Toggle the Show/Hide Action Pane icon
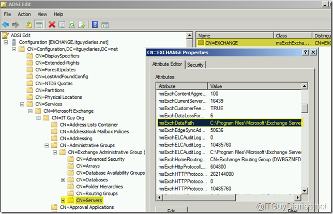Image resolution: width=333 pixels, height=214 pixels. 105,25
